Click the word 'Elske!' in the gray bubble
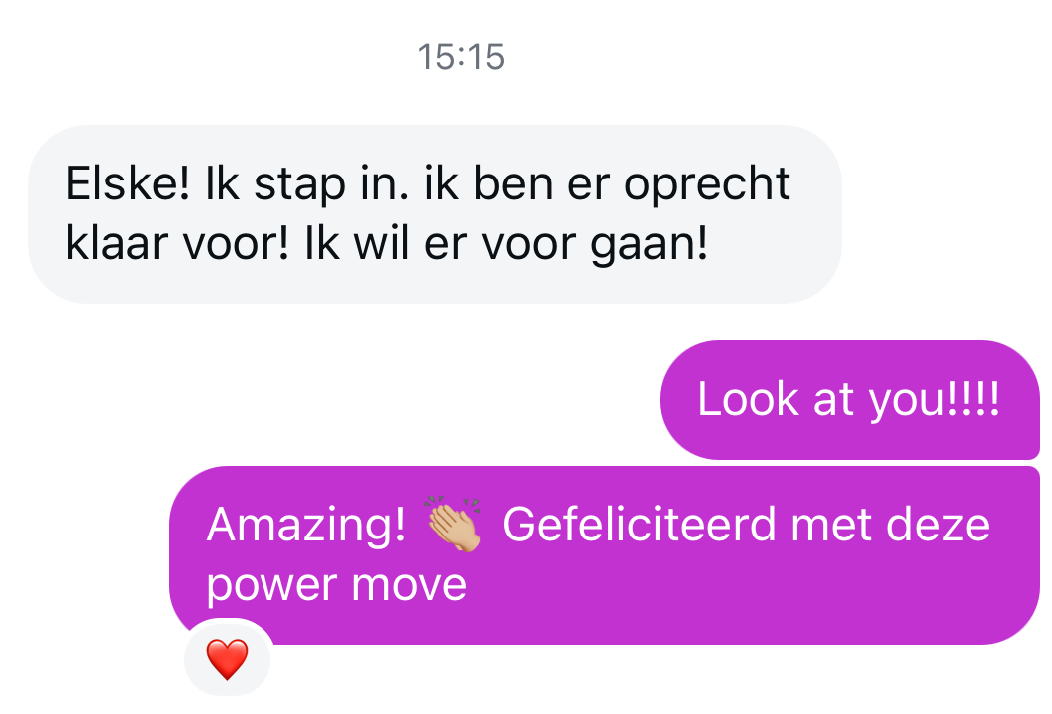Image resolution: width=1052 pixels, height=714 pixels. (x=128, y=183)
